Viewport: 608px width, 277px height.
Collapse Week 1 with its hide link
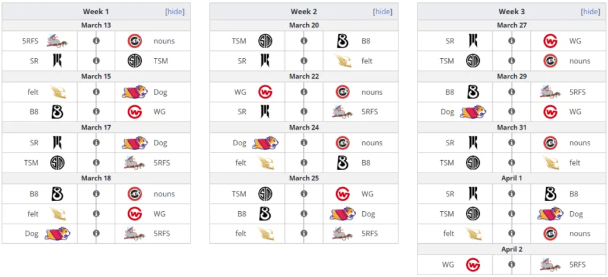pos(175,12)
